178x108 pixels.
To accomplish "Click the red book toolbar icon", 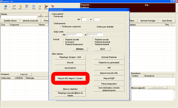I will [x=52, y=6].
